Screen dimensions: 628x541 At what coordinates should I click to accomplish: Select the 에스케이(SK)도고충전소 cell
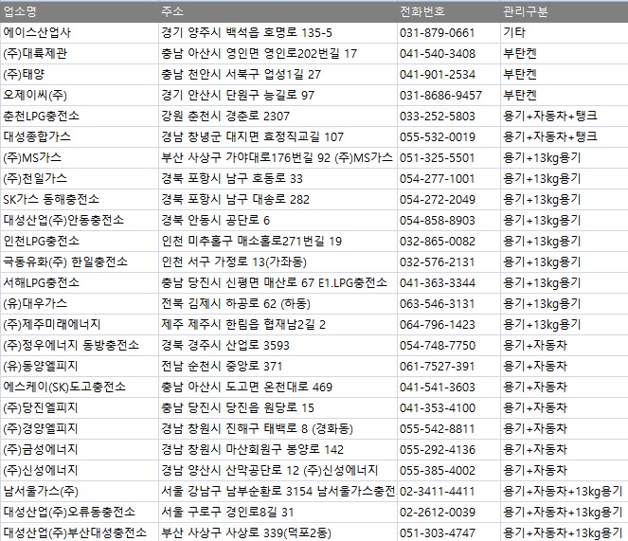pyautogui.click(x=80, y=388)
